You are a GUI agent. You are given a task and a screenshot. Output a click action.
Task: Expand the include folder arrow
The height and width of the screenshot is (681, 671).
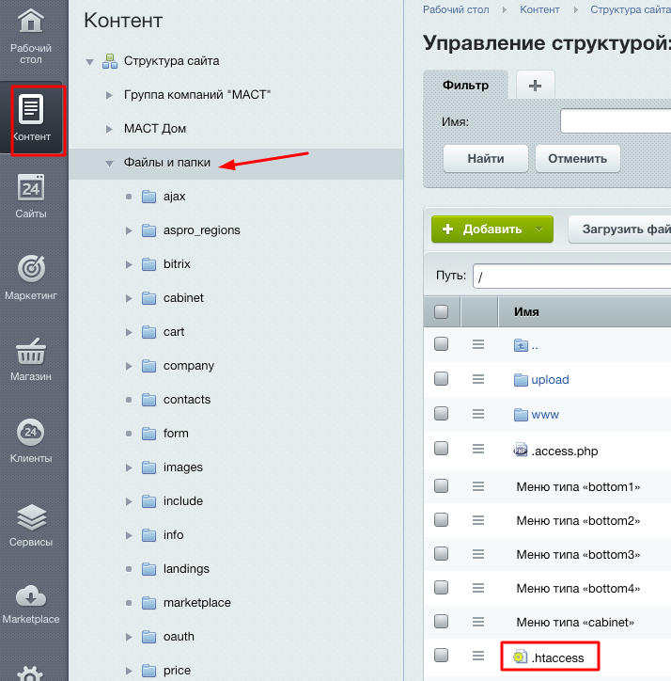coord(129,501)
